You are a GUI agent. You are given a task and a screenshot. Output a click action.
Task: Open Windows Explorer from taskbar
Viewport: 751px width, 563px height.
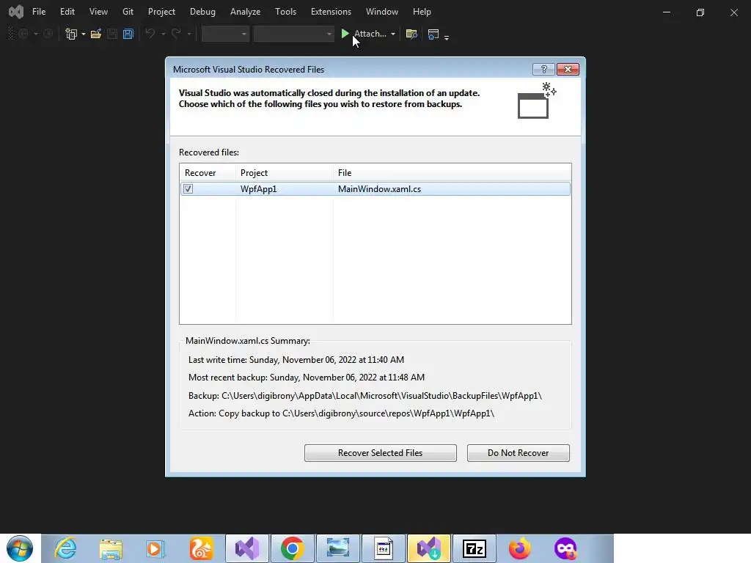tap(111, 548)
